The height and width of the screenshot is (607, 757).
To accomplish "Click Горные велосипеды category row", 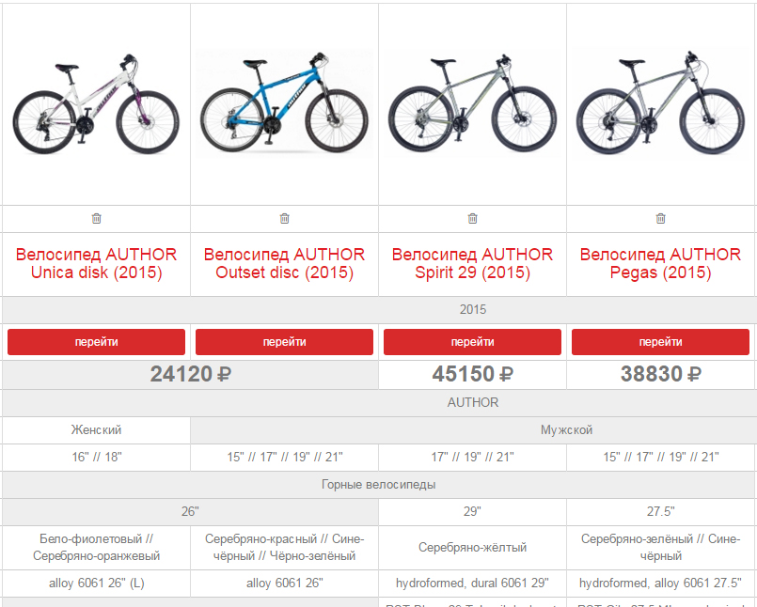I will click(x=378, y=485).
